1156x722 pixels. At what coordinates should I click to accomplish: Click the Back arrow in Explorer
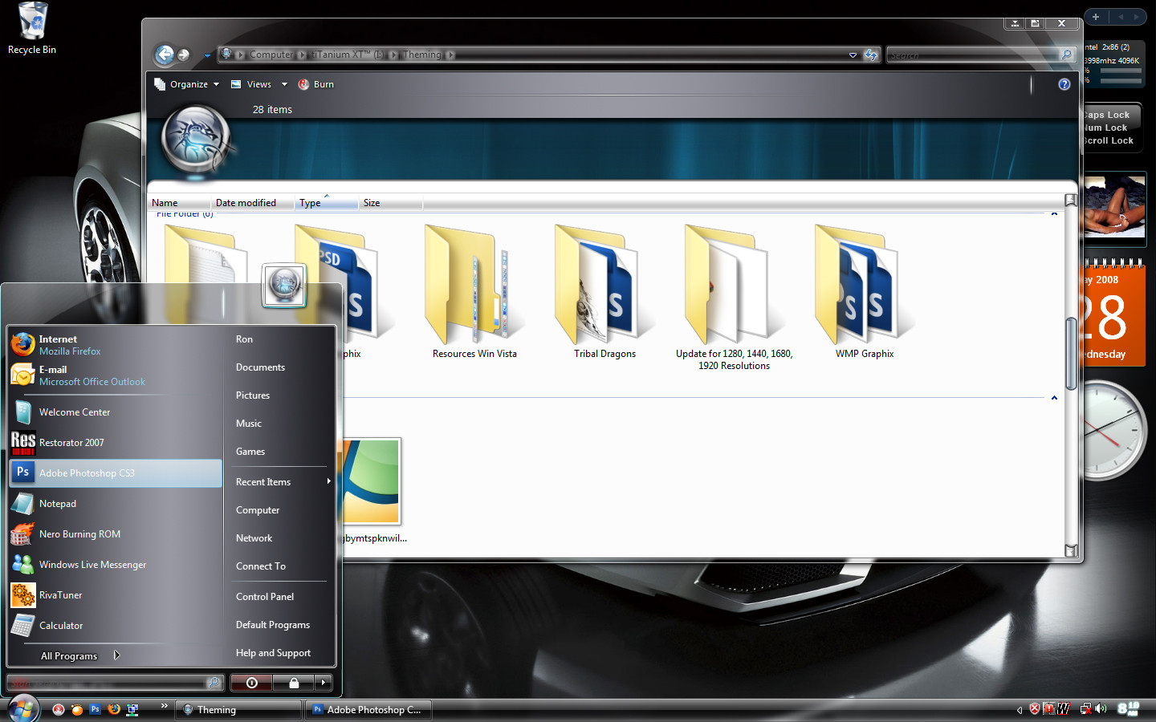[165, 55]
